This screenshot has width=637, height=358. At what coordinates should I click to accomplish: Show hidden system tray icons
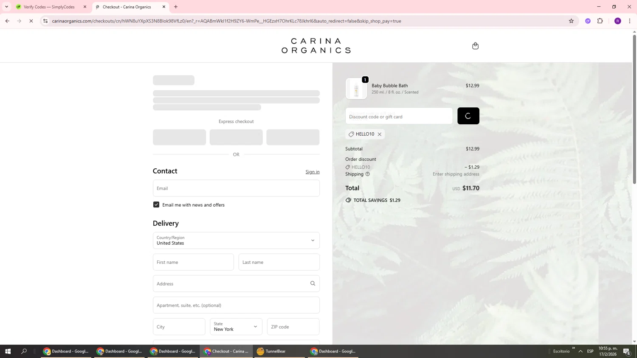[x=581, y=351]
